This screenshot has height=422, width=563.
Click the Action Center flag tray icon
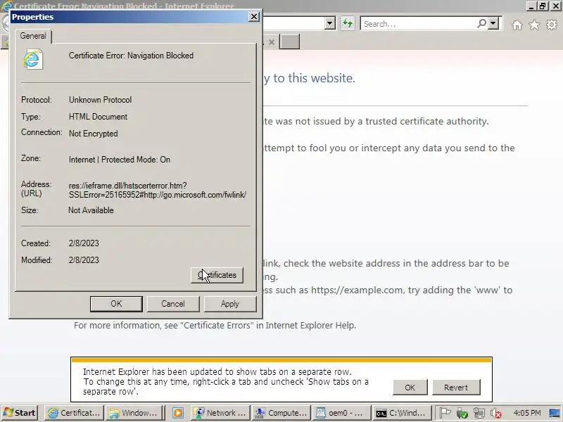(445, 413)
